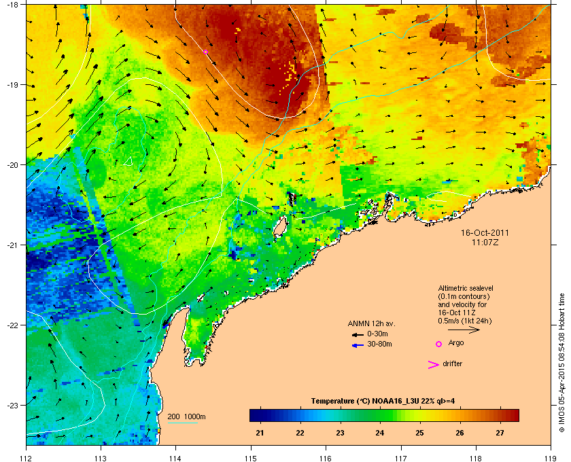Click the 'ANMN 12h av.' legend label
The image size is (571, 462).
pyautogui.click(x=371, y=323)
